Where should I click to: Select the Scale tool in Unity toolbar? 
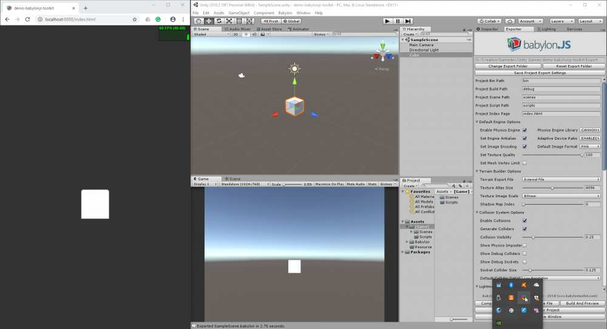click(229, 21)
